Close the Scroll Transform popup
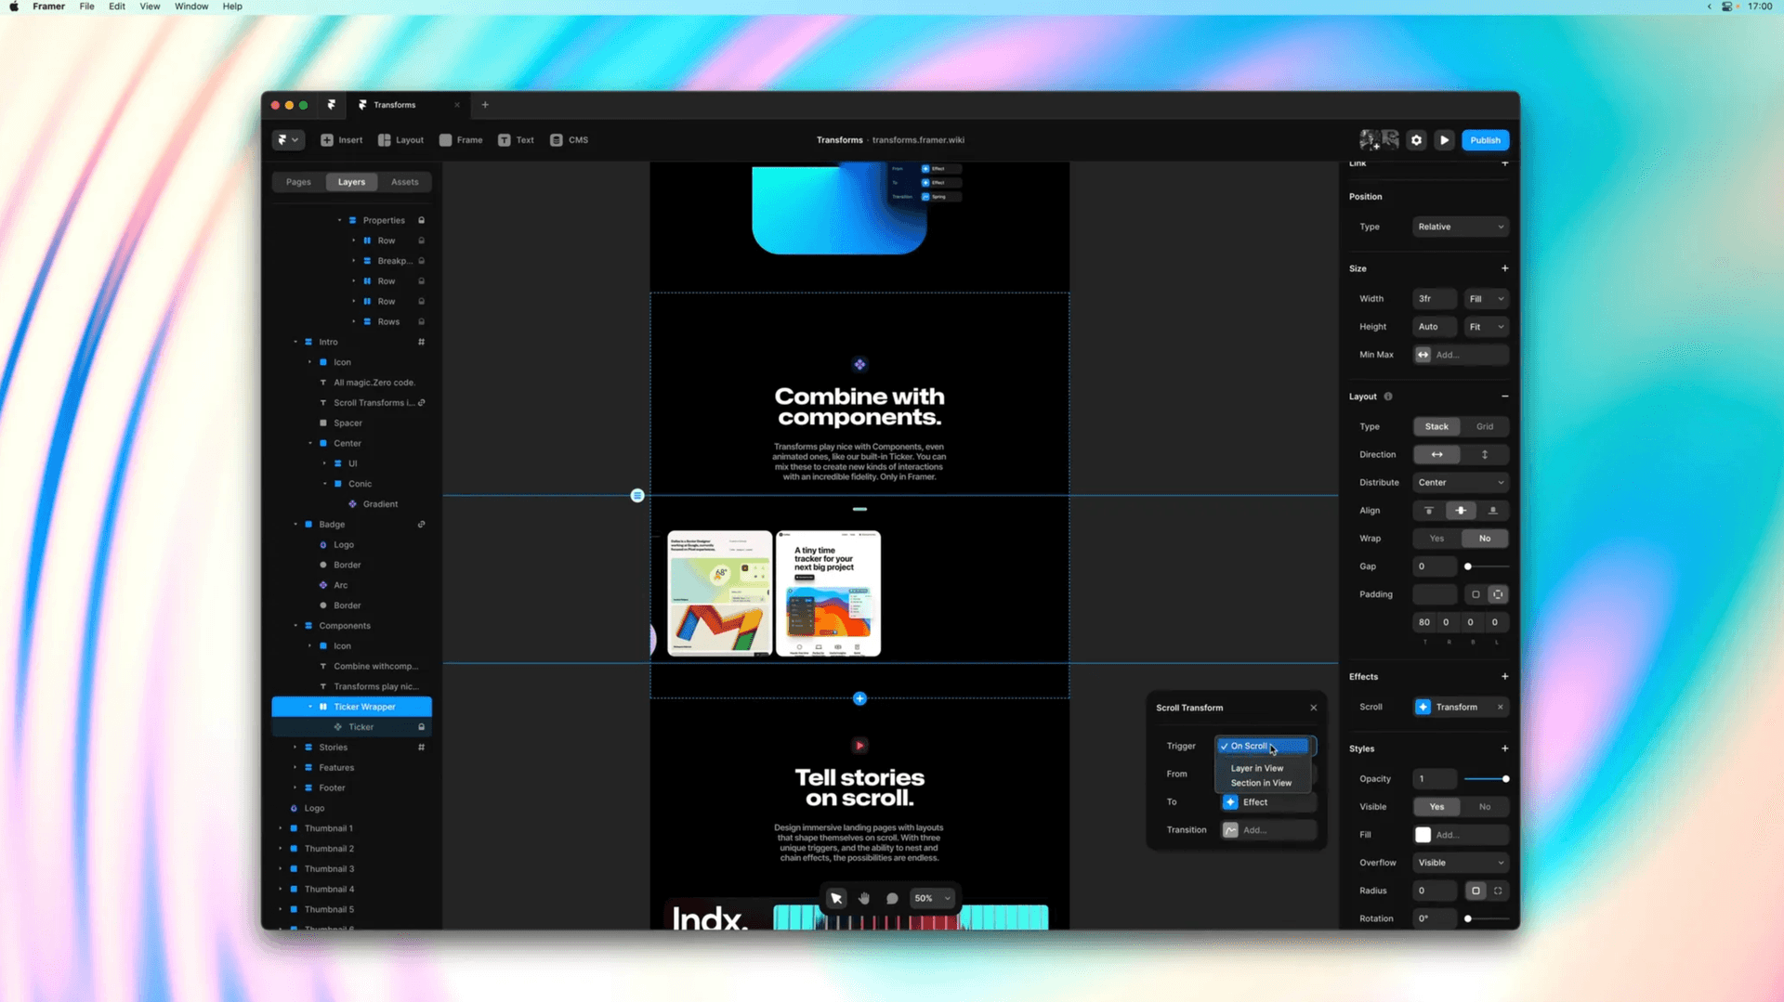Screen dimensions: 1784x1002 click(1314, 708)
